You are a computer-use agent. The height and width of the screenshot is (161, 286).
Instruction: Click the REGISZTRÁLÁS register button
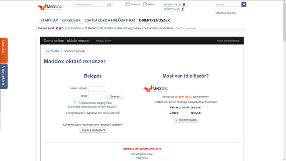click(174, 9)
